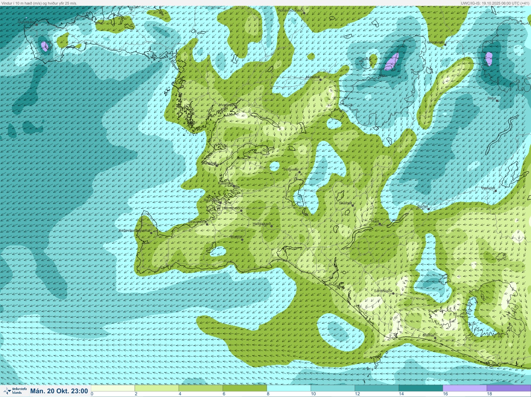Viewport: 531px width, 397px height.
Task: Select the Kjalarnes station label
Action: pyautogui.click(x=226, y=183)
